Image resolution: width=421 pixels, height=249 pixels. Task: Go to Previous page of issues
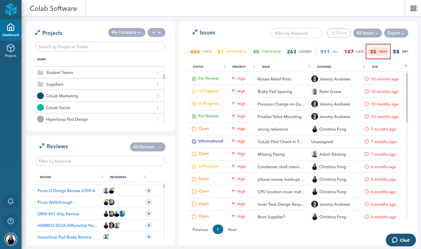pos(200,230)
